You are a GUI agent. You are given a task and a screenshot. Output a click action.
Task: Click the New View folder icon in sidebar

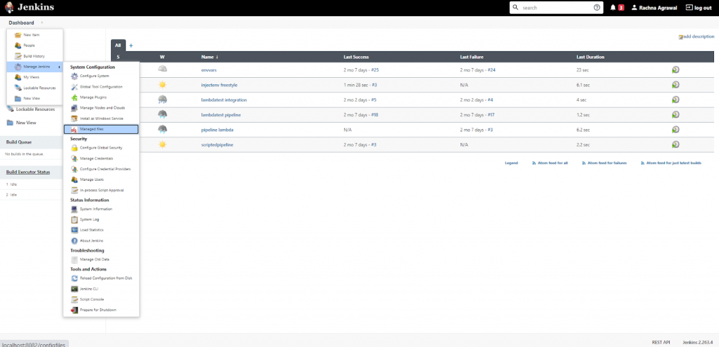coord(10,123)
